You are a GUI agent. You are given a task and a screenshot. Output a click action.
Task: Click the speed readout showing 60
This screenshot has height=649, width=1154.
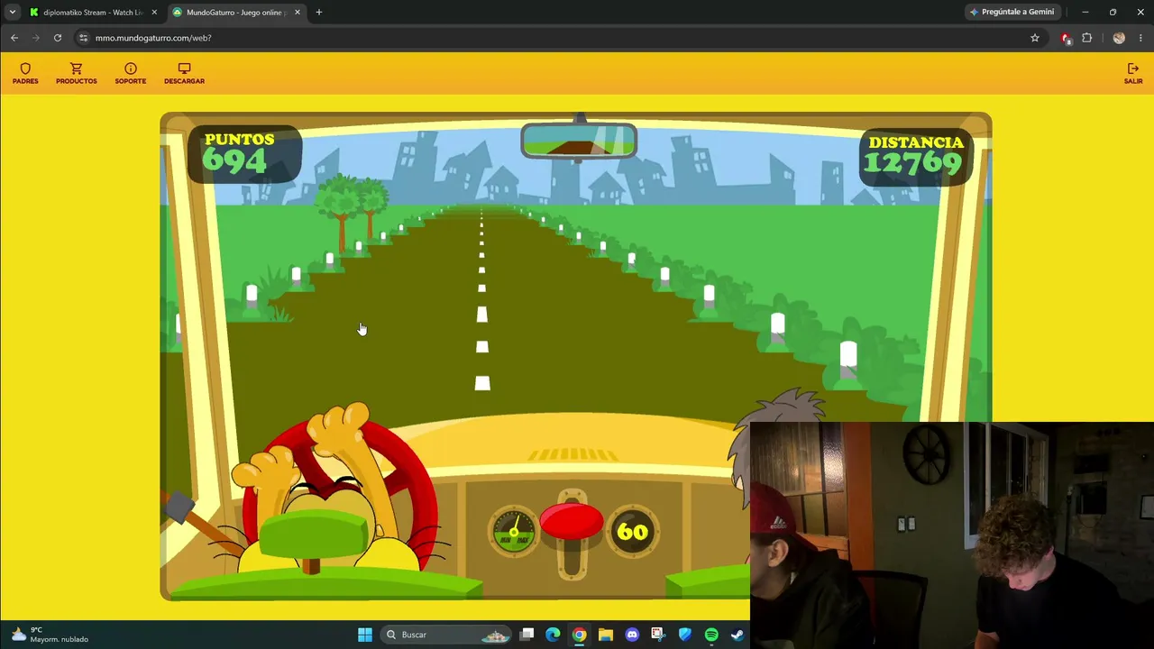point(632,532)
